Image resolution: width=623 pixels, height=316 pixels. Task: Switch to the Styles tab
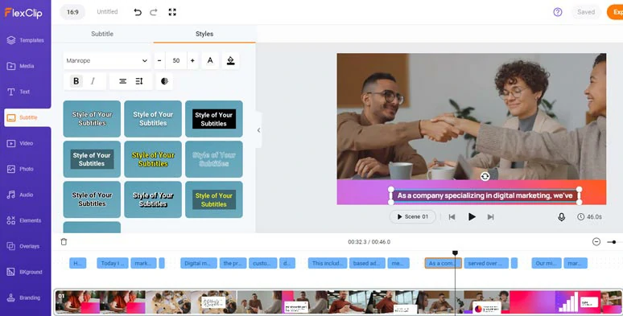(x=204, y=34)
